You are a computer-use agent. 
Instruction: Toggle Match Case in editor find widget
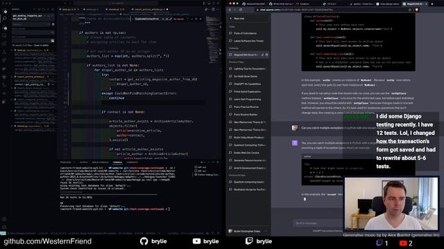pyautogui.click(x=163, y=19)
